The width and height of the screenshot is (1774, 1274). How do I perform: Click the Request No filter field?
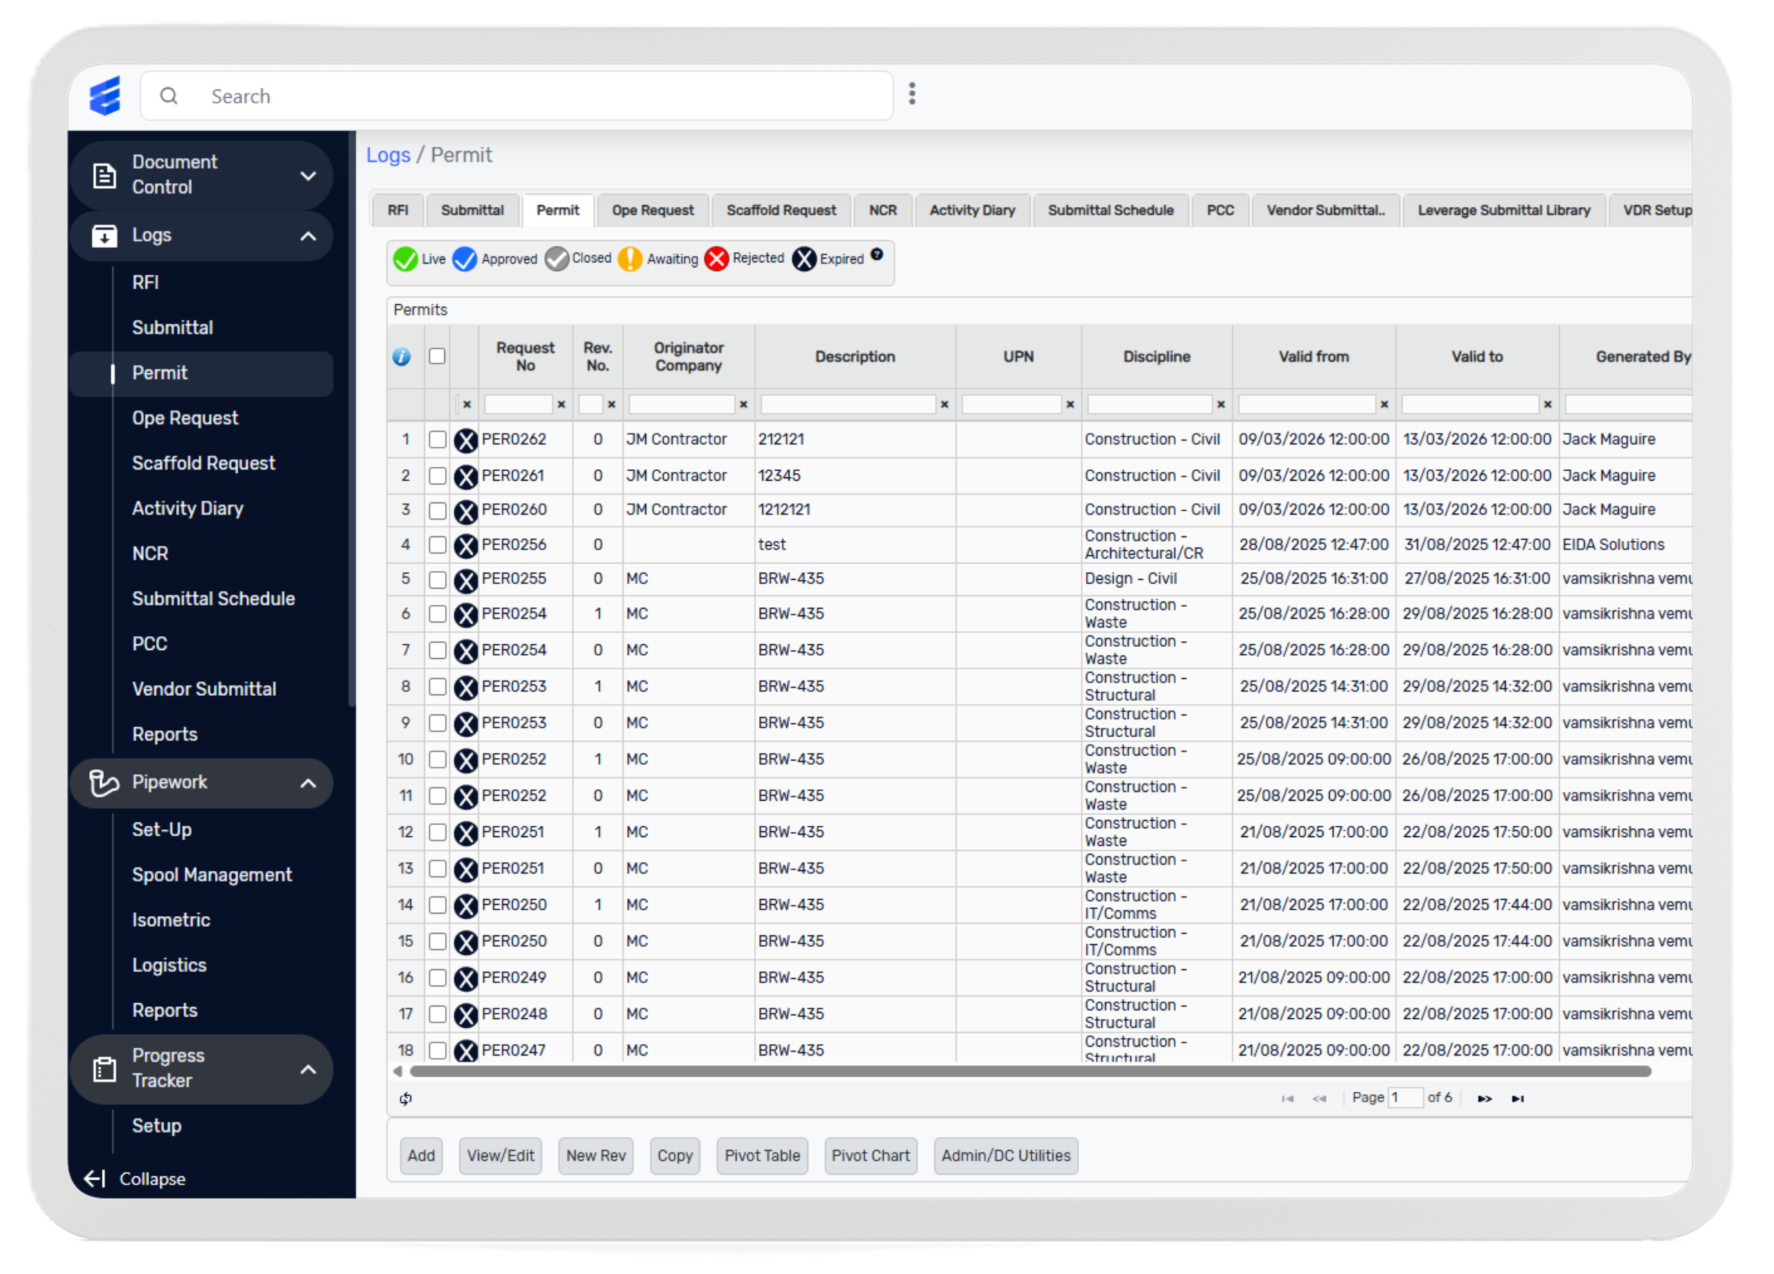pos(518,405)
